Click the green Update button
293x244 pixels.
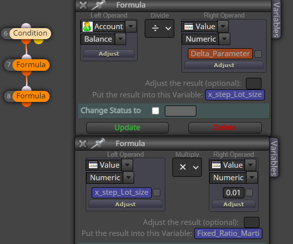coord(127,128)
